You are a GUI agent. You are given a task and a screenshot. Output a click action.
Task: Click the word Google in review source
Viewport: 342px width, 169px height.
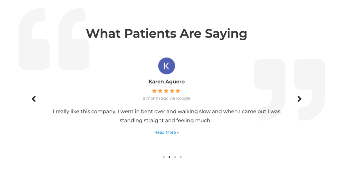183,98
